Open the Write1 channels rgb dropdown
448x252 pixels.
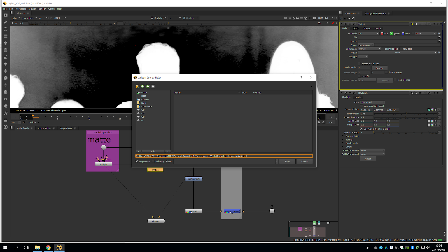pyautogui.click(x=368, y=33)
